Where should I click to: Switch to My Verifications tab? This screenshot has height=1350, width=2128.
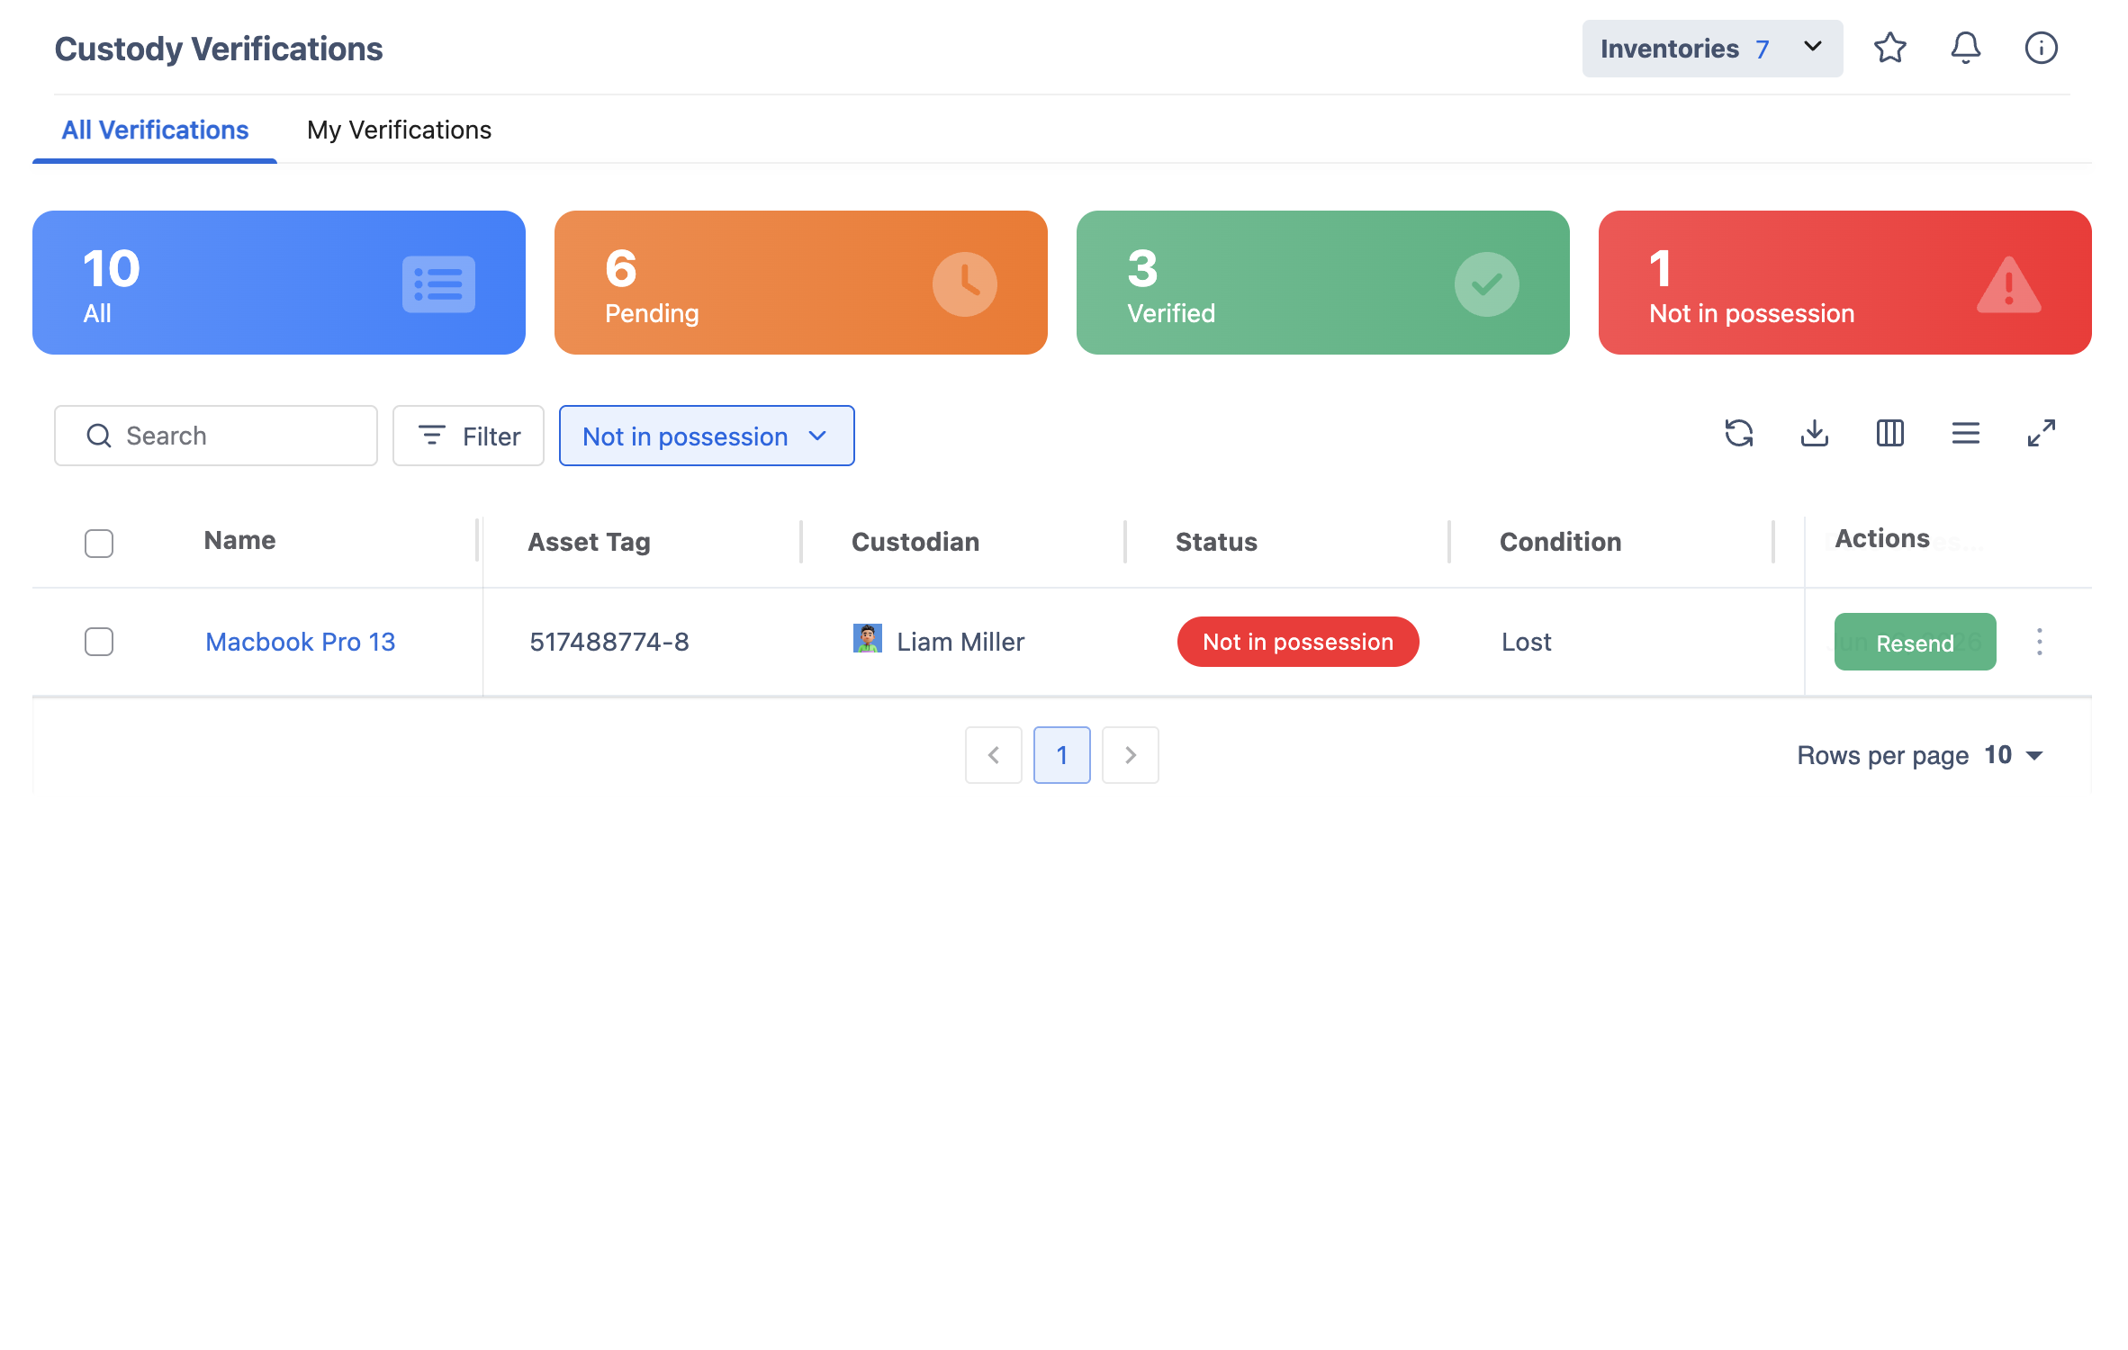click(399, 130)
